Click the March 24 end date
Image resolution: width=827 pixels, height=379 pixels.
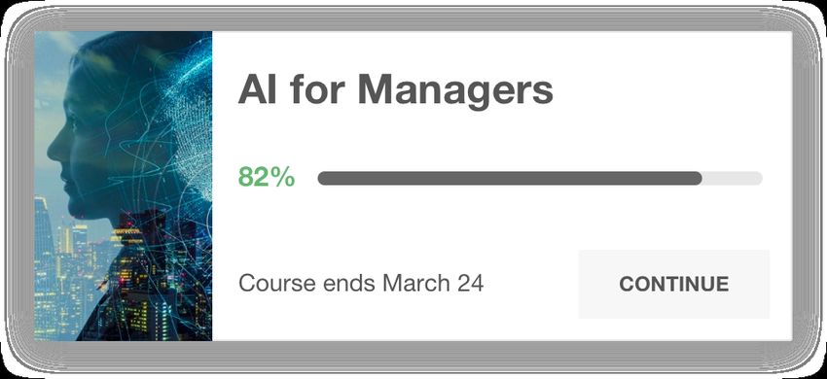coord(433,284)
